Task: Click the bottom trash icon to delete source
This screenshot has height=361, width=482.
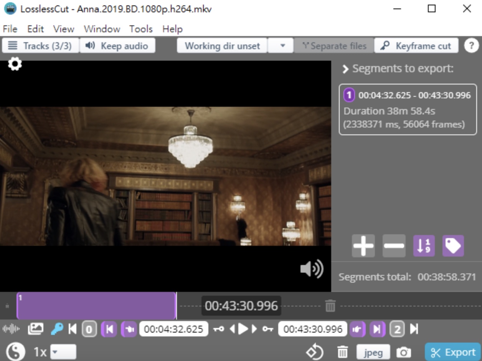Action: pyautogui.click(x=342, y=352)
